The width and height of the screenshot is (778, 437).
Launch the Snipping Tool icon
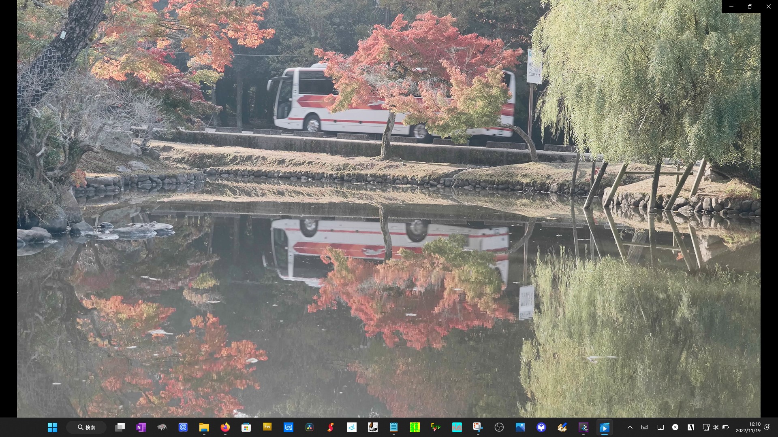(x=478, y=427)
